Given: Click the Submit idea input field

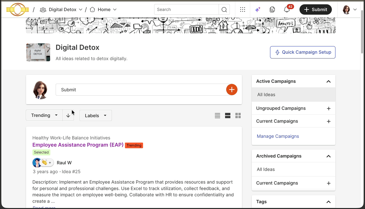Looking at the screenshot, I should [141, 90].
